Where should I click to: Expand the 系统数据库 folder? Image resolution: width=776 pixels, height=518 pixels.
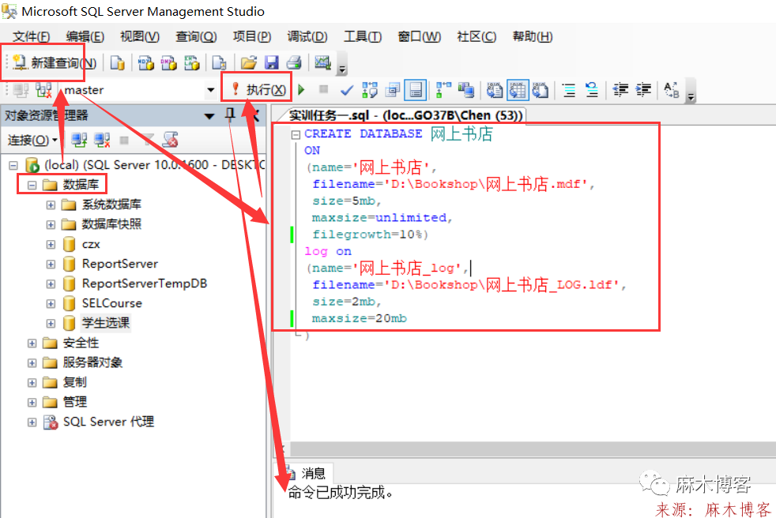[x=51, y=205]
